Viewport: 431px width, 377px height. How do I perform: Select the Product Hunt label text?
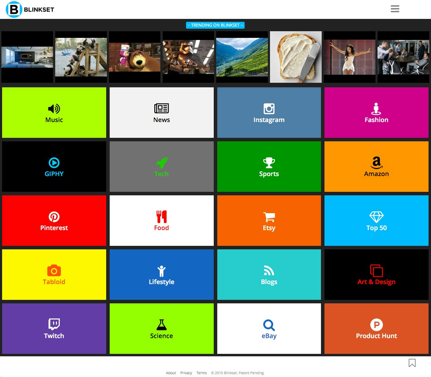376,336
